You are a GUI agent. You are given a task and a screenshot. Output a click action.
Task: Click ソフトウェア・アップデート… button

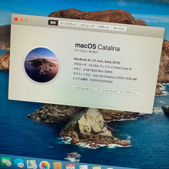120,92
